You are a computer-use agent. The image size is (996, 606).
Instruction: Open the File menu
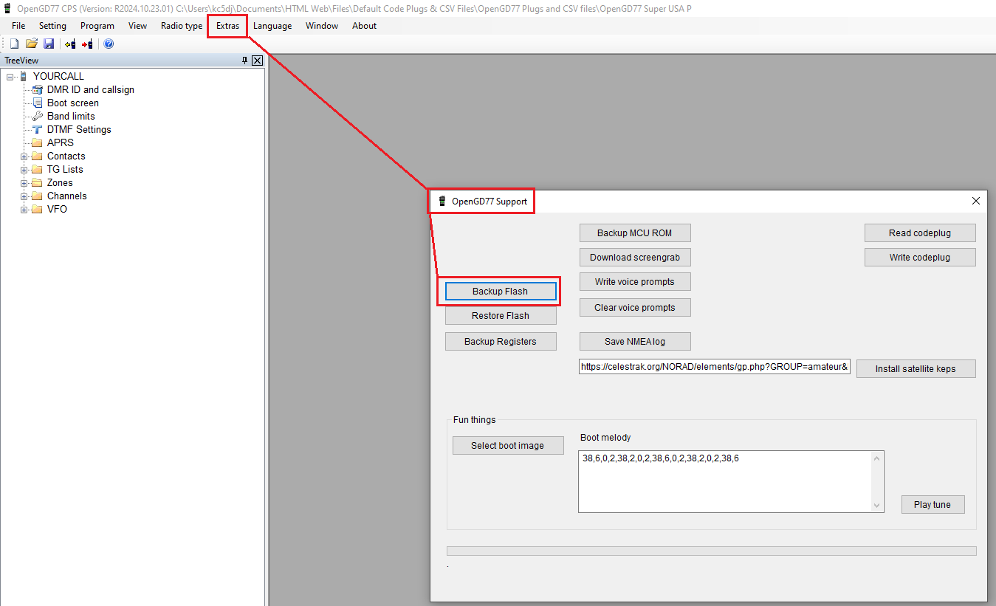click(x=18, y=26)
